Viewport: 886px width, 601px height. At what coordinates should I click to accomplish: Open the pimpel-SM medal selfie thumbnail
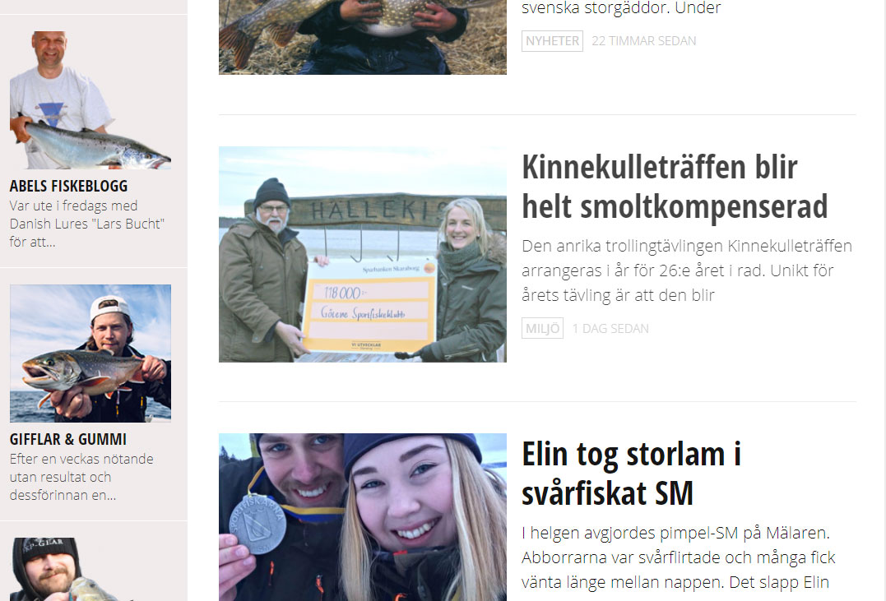[363, 517]
